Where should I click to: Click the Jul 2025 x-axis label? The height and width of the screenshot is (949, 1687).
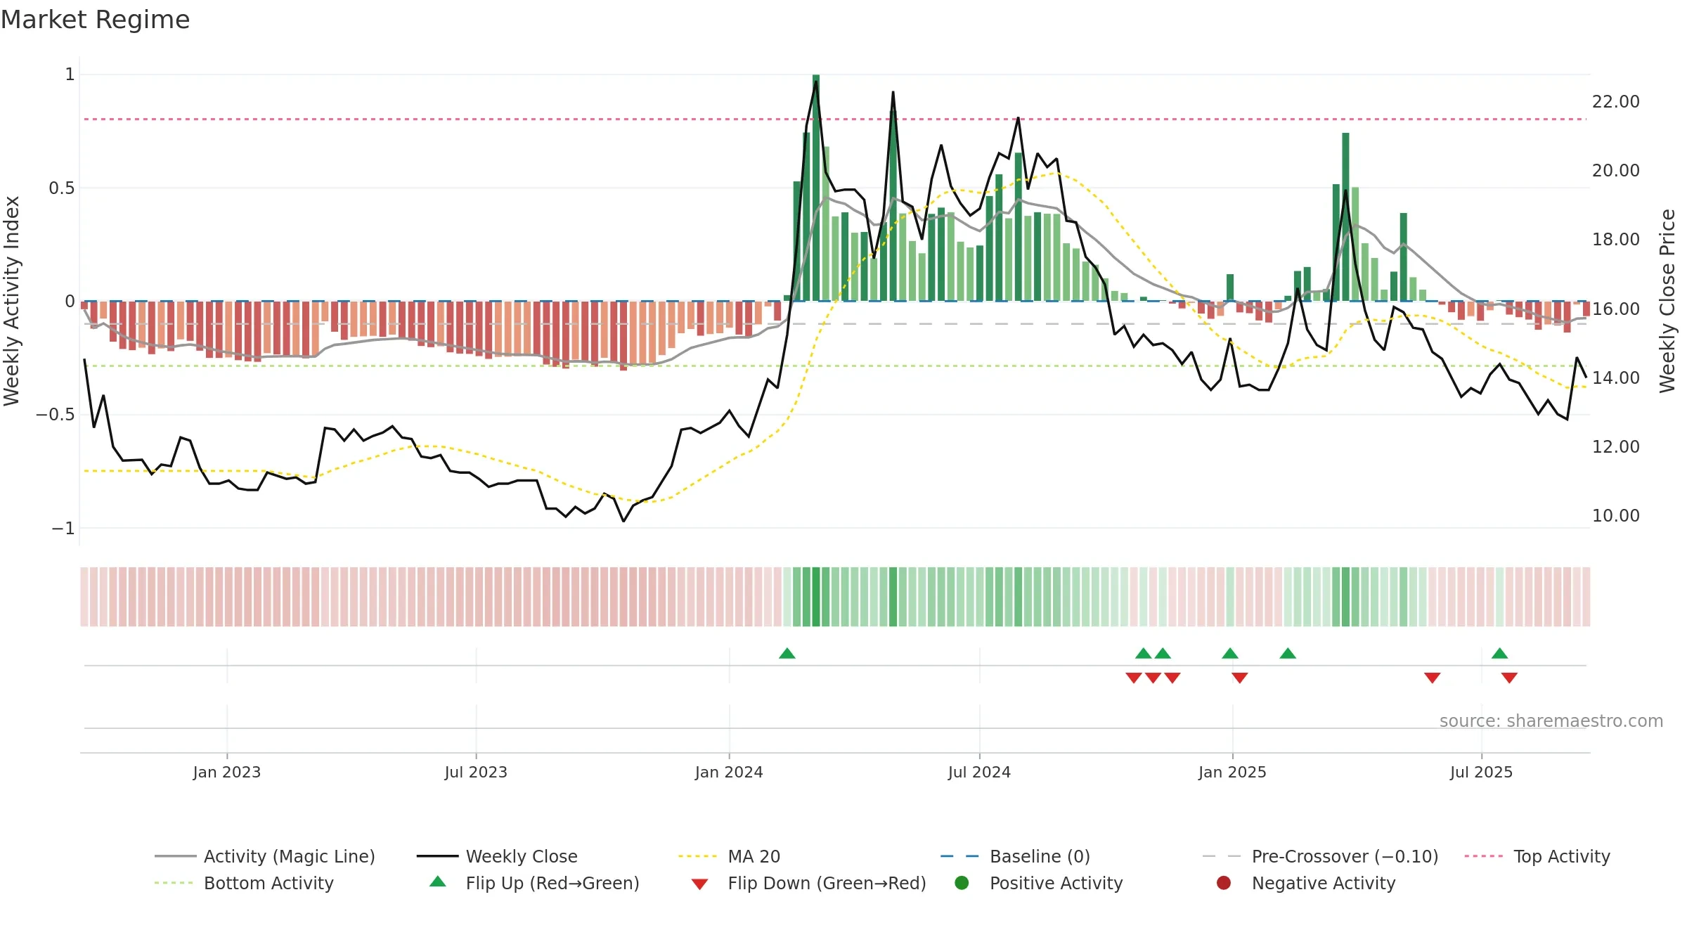click(1481, 773)
